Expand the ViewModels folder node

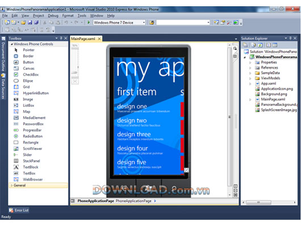250,78
